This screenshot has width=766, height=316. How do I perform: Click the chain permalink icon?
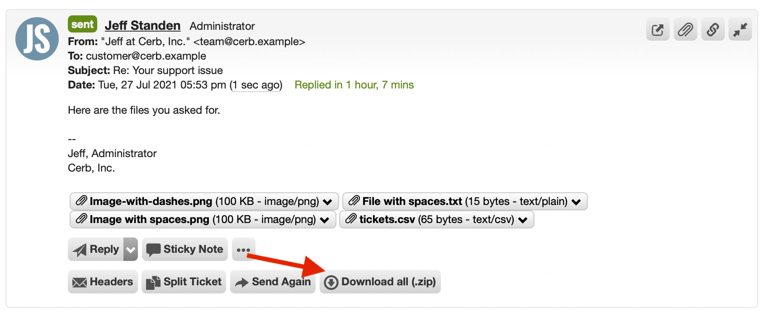click(x=713, y=30)
